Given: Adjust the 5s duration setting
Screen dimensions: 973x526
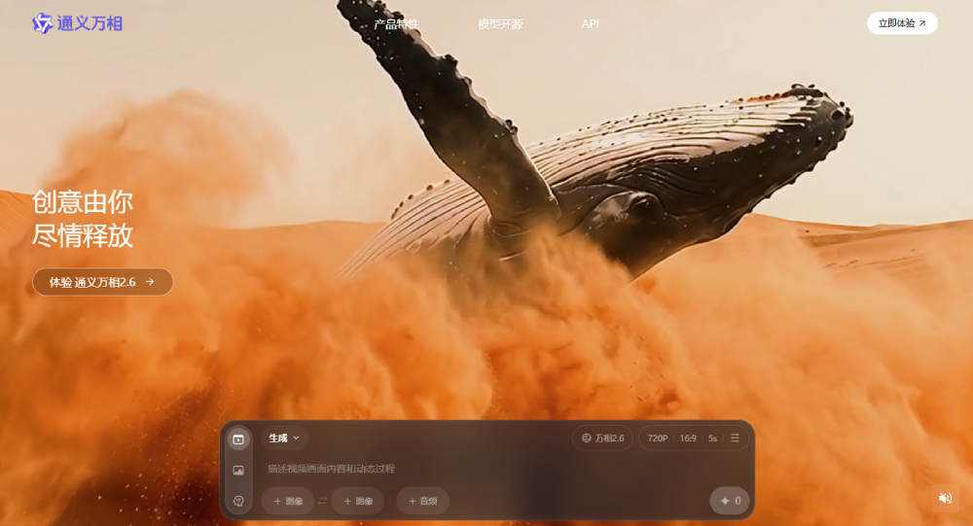Looking at the screenshot, I should tap(713, 438).
